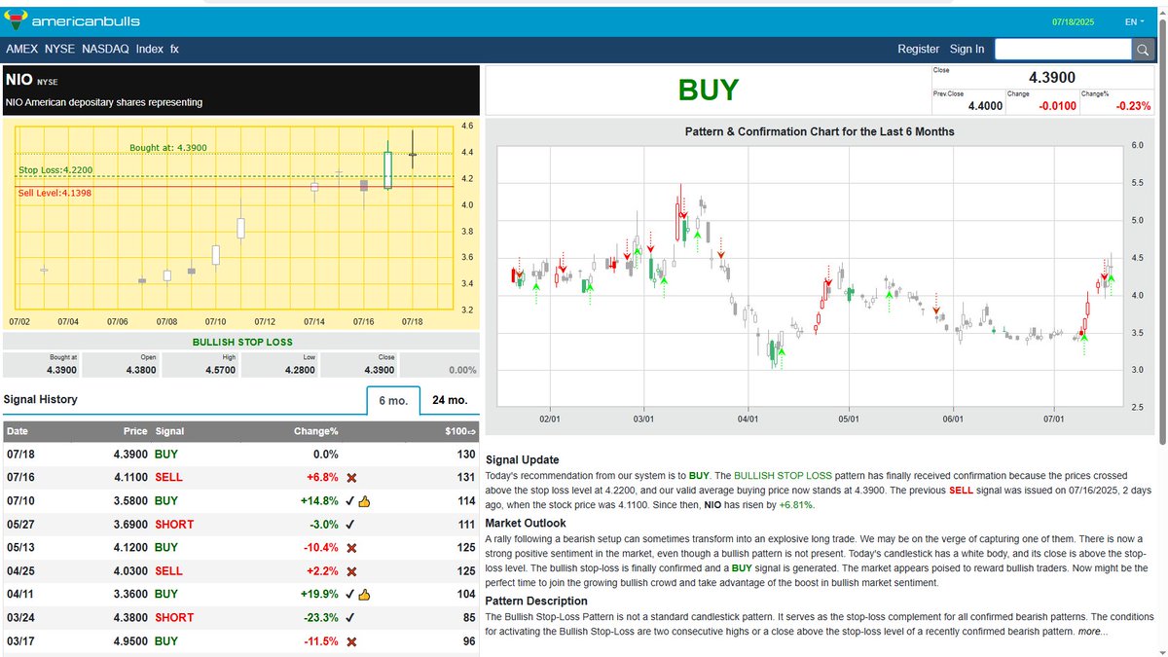This screenshot has width=1168, height=657.
Task: Click thumbs-up icon in 07/10 row
Action: (x=364, y=501)
